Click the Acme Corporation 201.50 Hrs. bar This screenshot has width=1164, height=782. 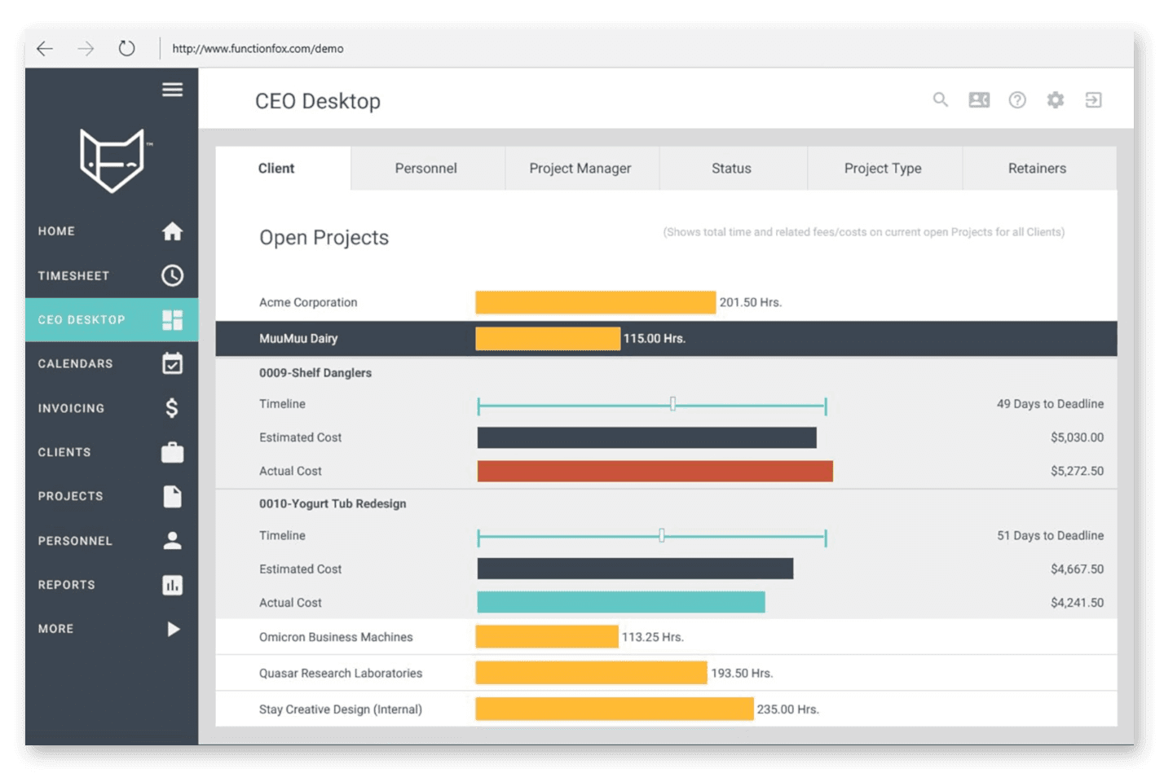pos(595,302)
